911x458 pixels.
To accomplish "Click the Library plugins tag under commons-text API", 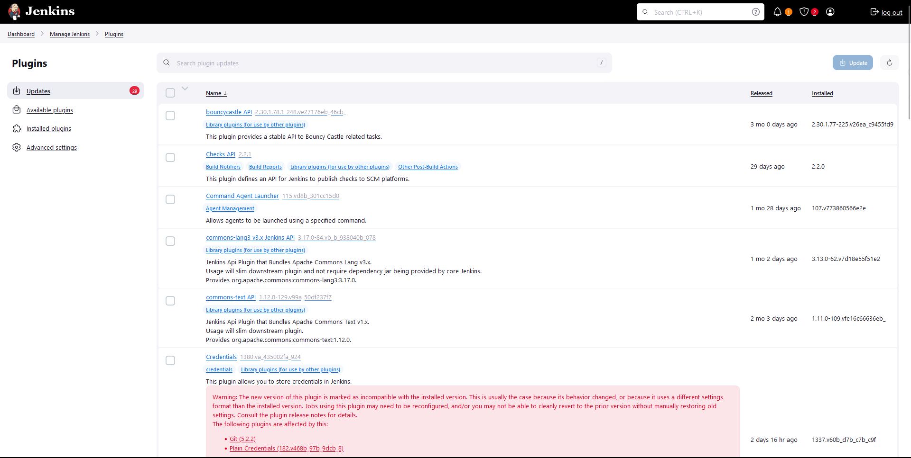I will (x=255, y=310).
